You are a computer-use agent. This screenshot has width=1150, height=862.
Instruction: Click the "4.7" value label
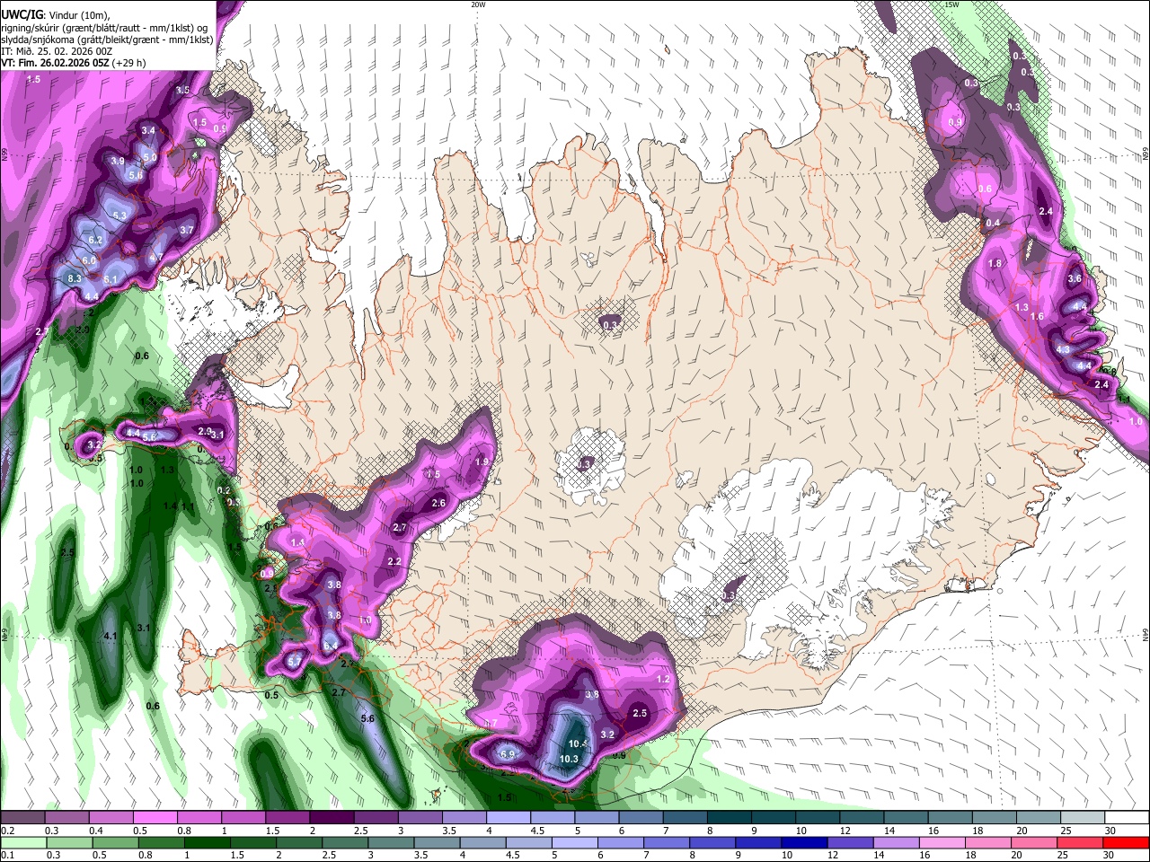pos(155,258)
